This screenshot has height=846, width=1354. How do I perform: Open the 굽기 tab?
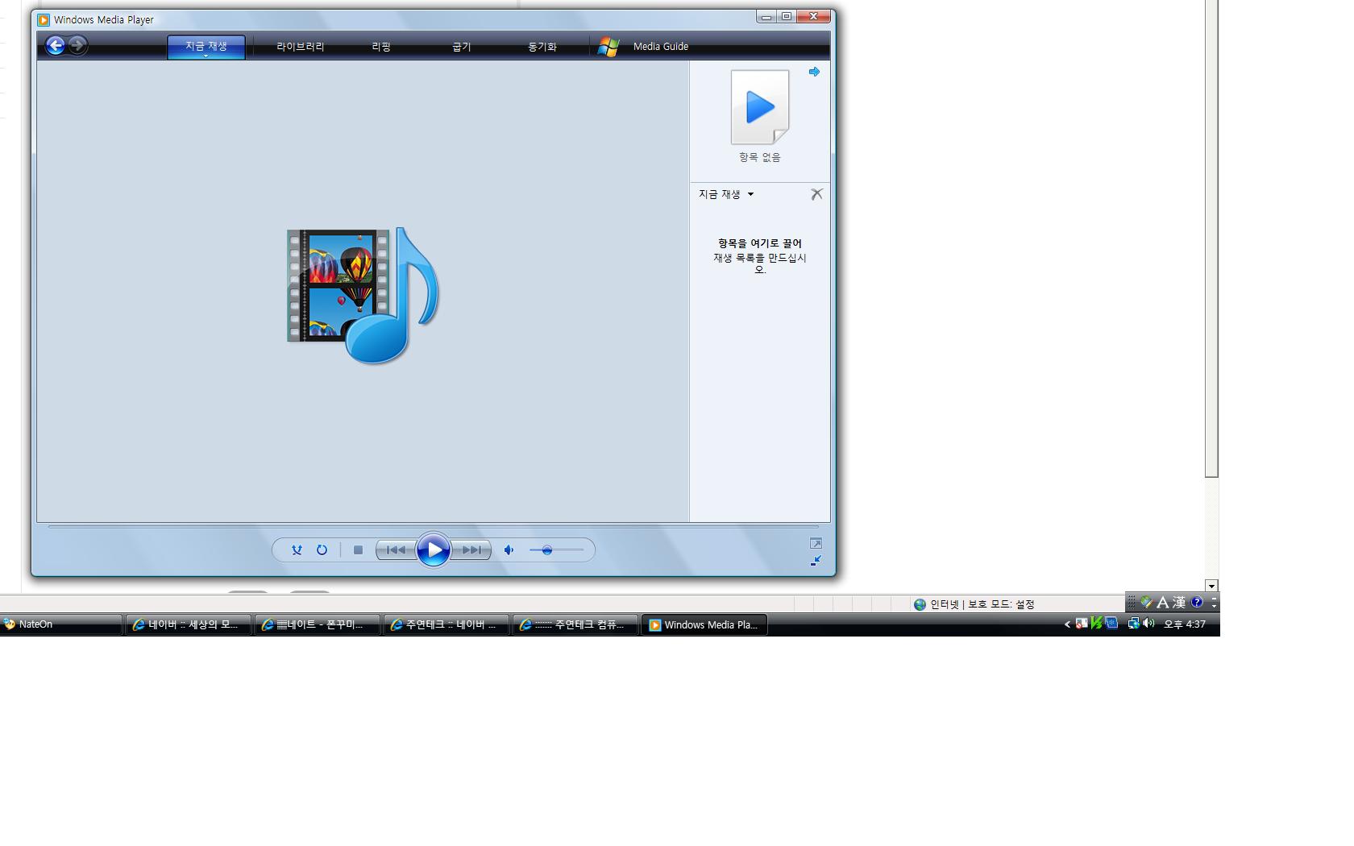point(462,47)
